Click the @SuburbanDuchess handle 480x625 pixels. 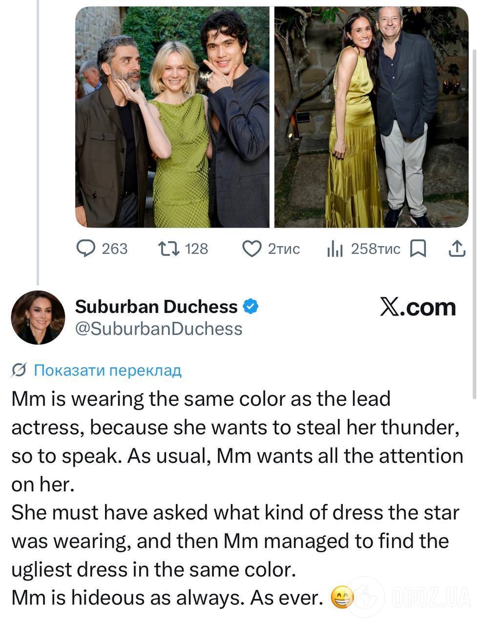pyautogui.click(x=159, y=329)
